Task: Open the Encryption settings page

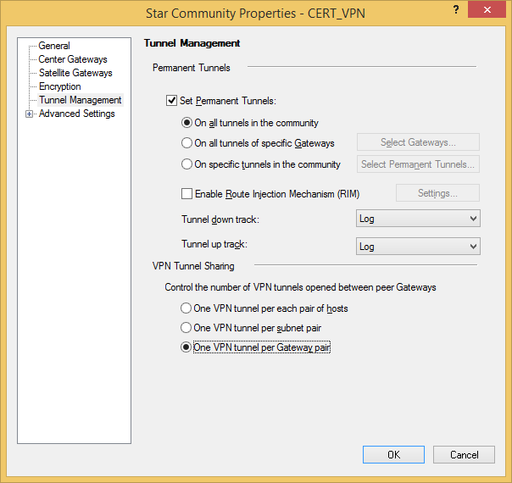Action: [59, 86]
